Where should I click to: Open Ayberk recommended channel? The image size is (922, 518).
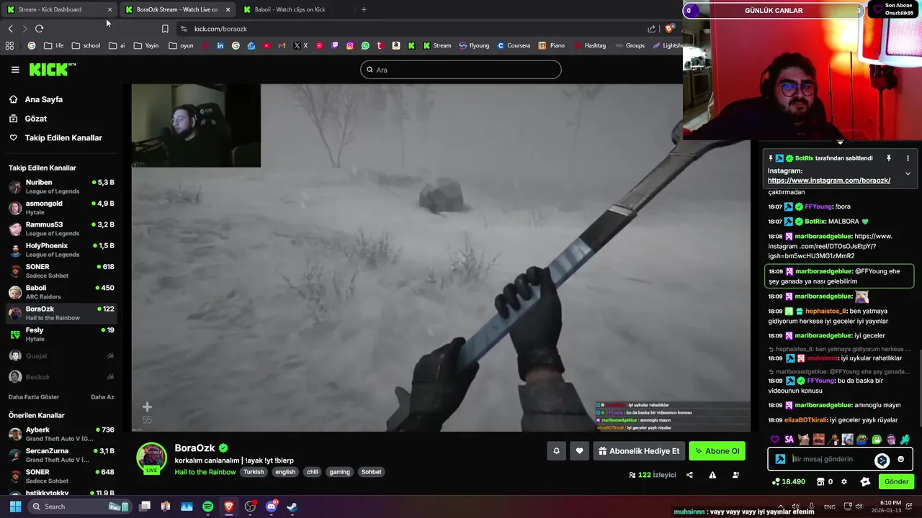click(x=61, y=434)
